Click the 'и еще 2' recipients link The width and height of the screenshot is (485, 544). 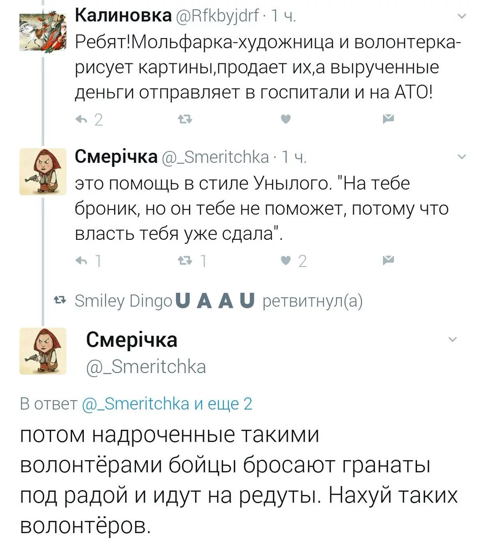pos(223,403)
